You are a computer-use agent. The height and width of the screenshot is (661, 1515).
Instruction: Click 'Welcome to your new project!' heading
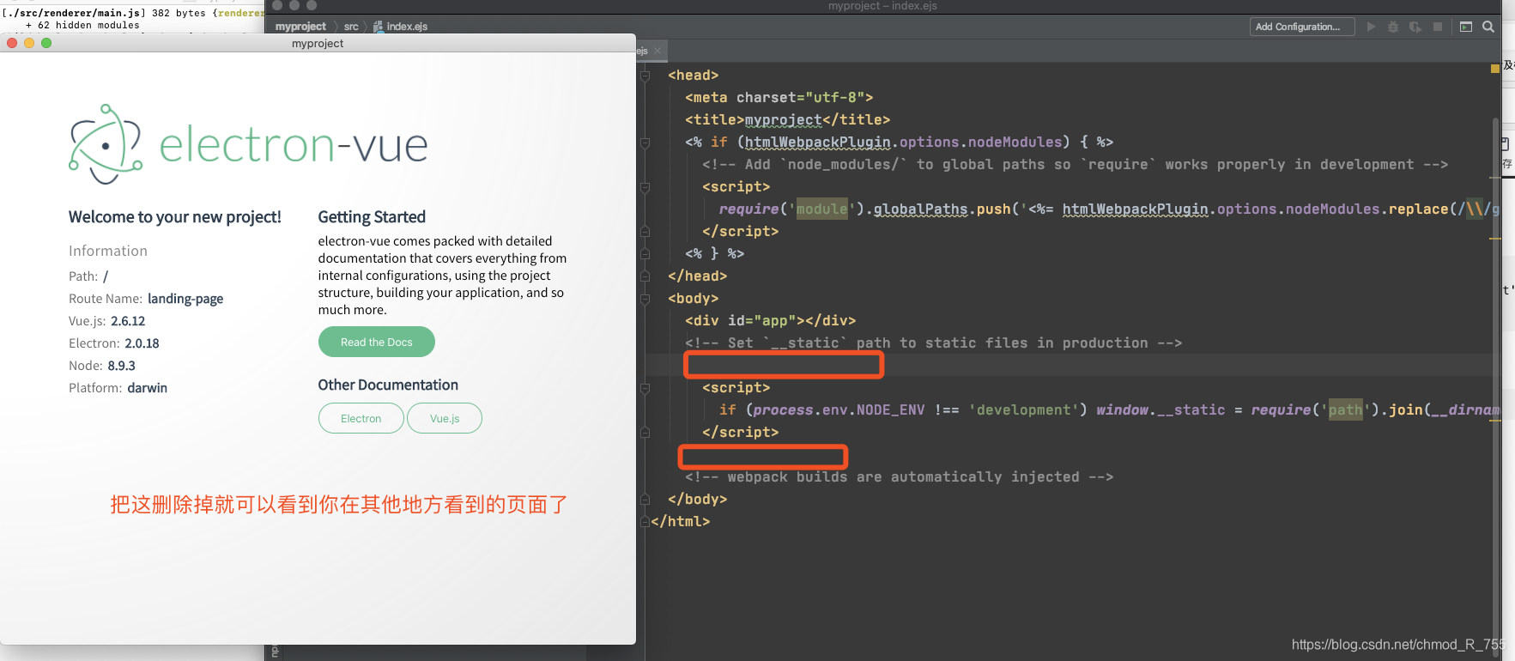(175, 217)
